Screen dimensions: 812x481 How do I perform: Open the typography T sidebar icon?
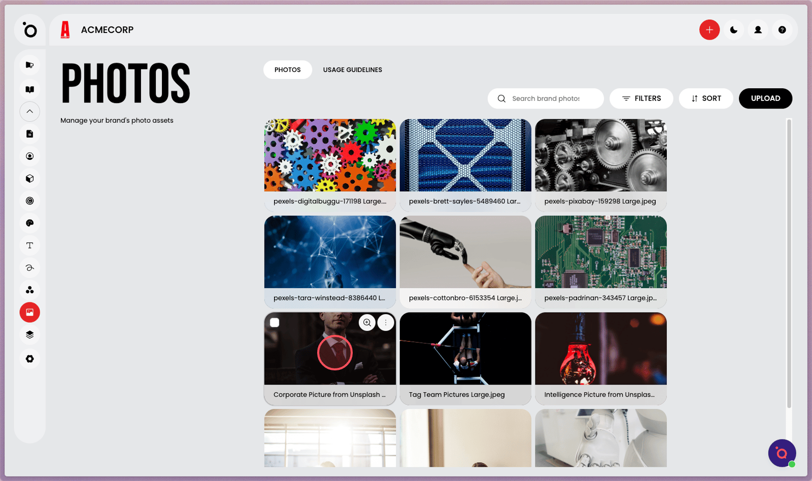pos(30,246)
